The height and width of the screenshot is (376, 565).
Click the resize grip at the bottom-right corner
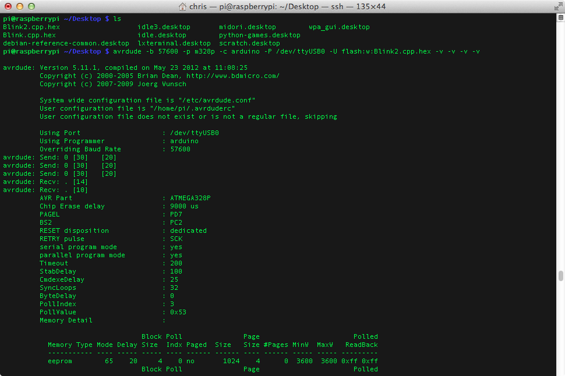click(x=561, y=372)
